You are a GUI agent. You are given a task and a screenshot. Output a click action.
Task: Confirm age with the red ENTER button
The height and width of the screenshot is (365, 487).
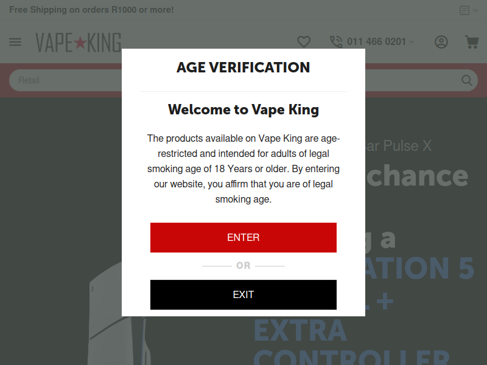pos(243,237)
